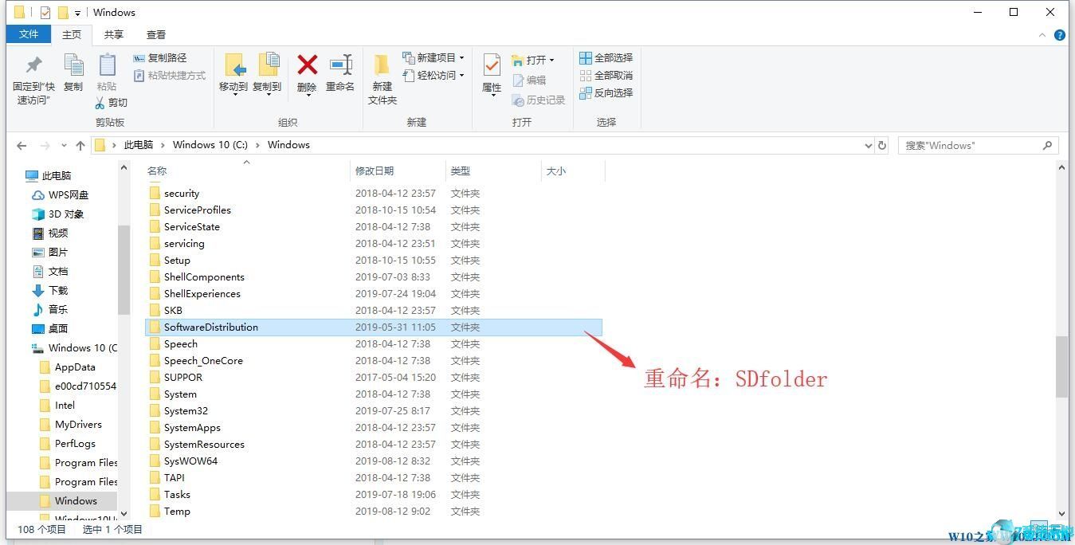This screenshot has height=545, width=1075.
Task: Select the System32 folder row
Action: (374, 411)
